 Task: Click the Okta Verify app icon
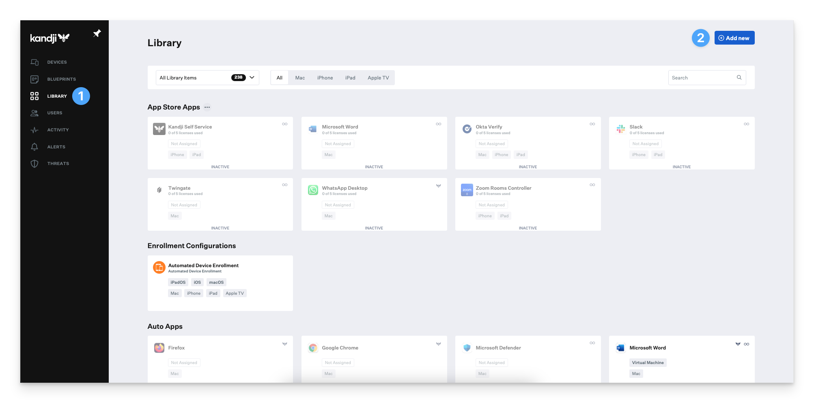(x=467, y=129)
